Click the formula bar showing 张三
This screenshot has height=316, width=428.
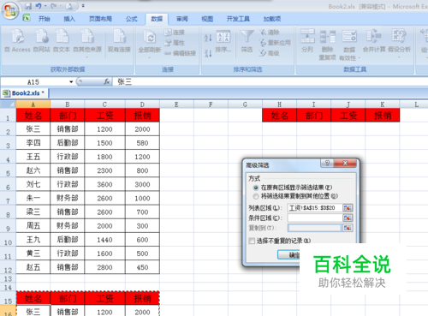coord(270,82)
